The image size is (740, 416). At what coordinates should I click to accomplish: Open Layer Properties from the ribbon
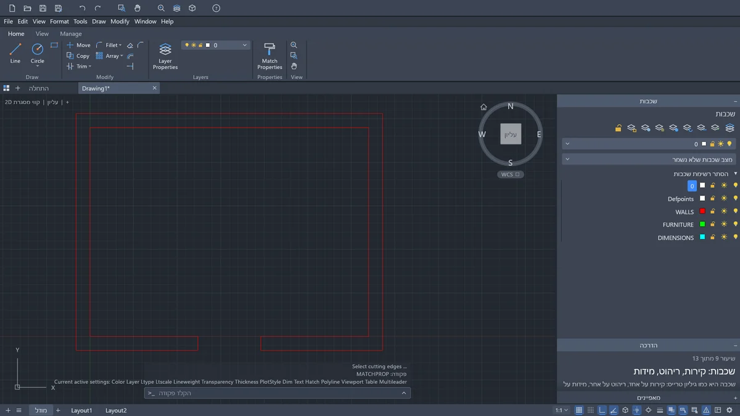165,56
